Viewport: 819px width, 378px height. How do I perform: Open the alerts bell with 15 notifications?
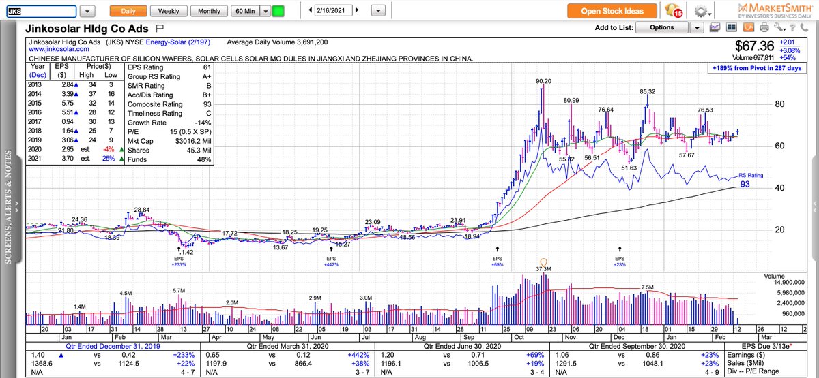point(672,12)
